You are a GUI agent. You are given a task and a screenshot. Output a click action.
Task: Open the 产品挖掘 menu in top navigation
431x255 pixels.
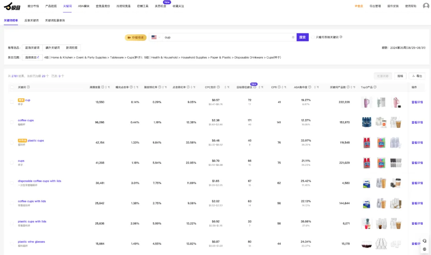51,6
